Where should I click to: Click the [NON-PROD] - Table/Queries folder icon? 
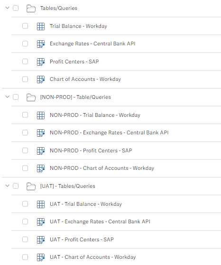31,97
